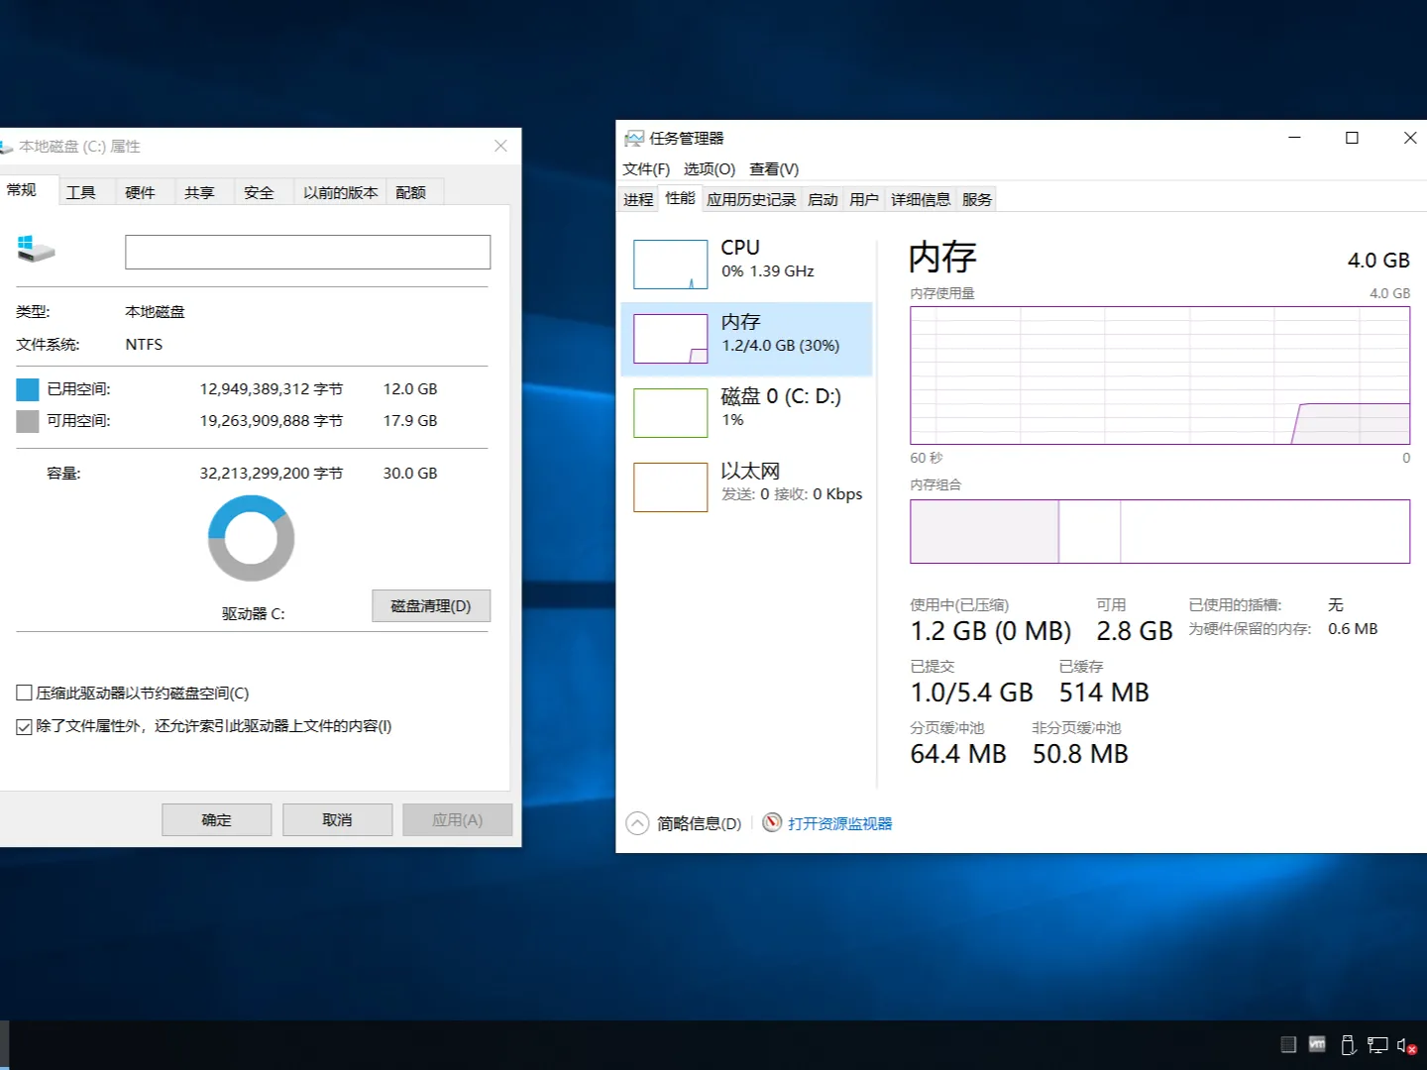Open the 选项(O) menu
1427x1070 pixels.
click(708, 168)
